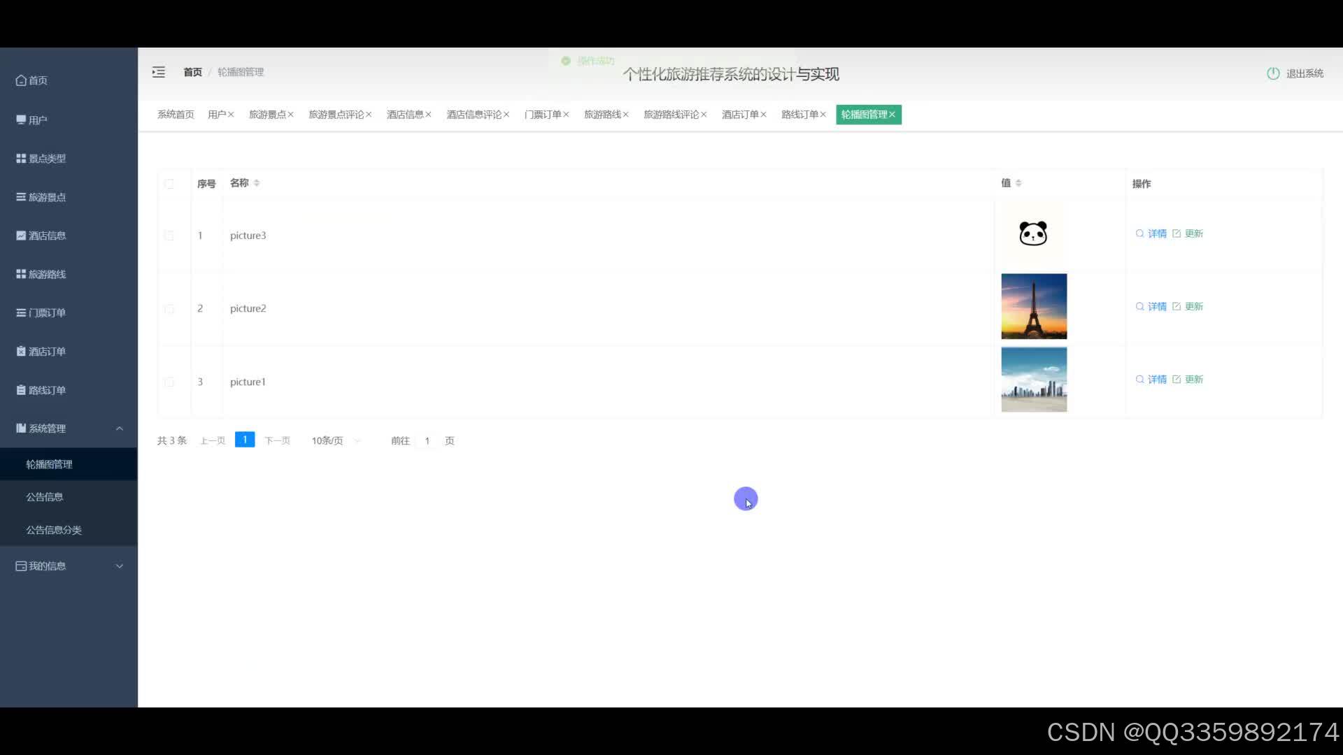
Task: Open 详情 for picture1 row
Action: (1151, 379)
